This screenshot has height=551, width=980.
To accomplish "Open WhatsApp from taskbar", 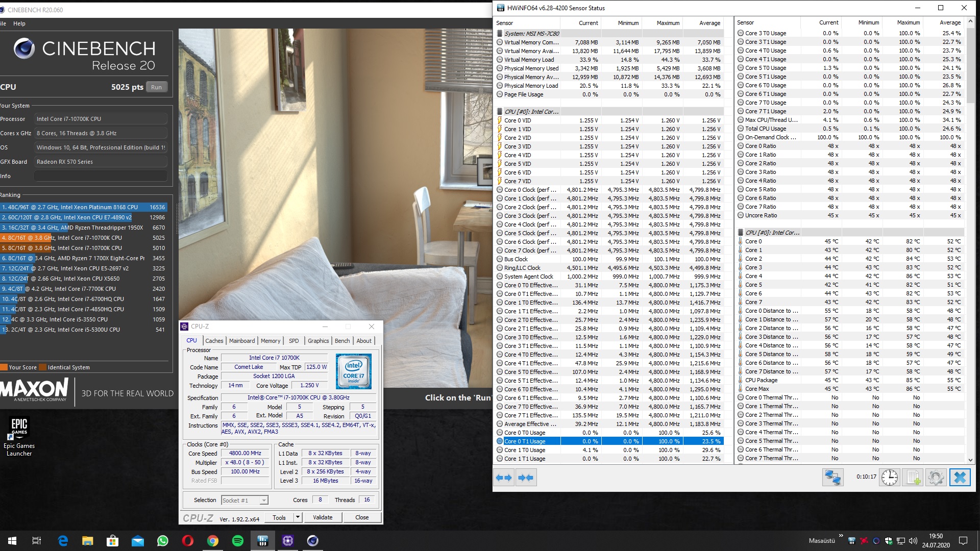I will [x=163, y=541].
